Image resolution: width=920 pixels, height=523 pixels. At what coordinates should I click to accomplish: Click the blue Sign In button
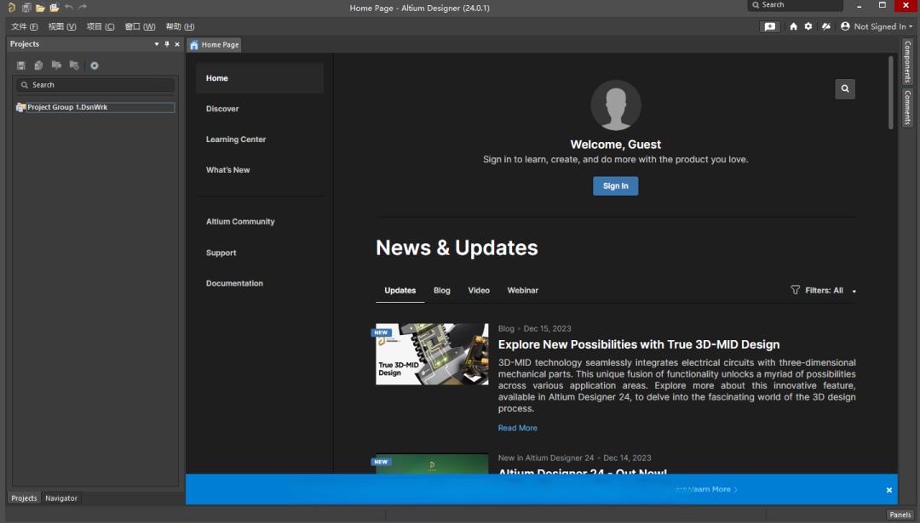[616, 186]
